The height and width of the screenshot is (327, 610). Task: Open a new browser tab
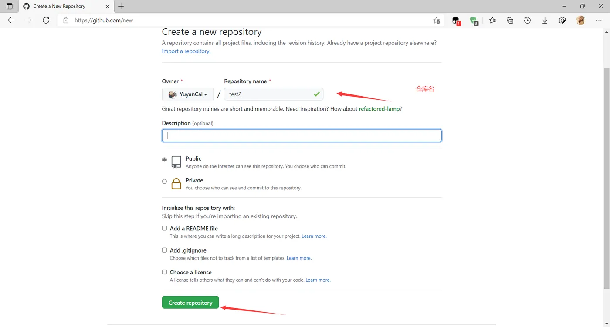[121, 7]
